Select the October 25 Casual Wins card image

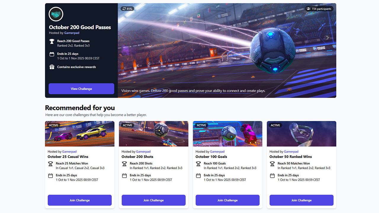click(x=80, y=134)
